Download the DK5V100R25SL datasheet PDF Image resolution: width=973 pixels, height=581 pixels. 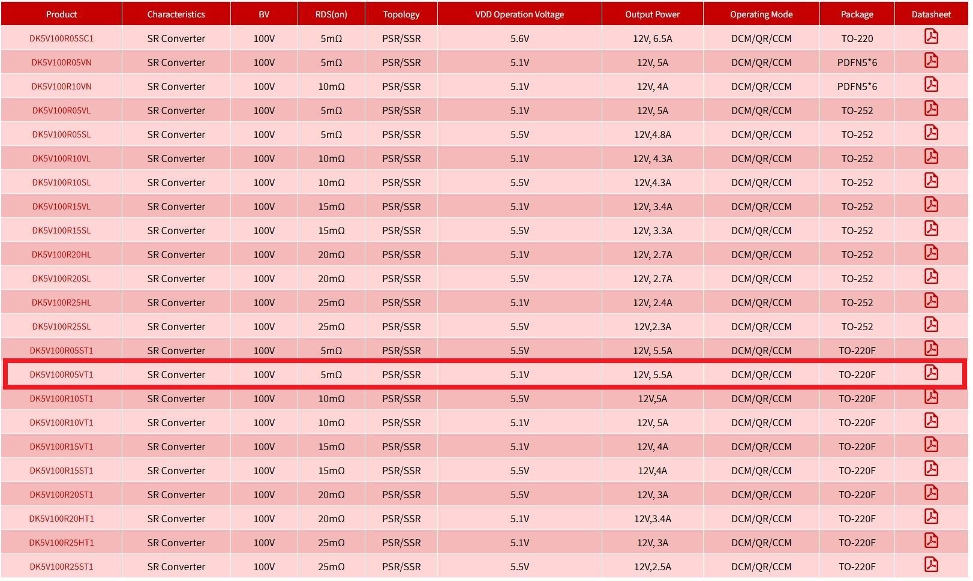point(931,325)
